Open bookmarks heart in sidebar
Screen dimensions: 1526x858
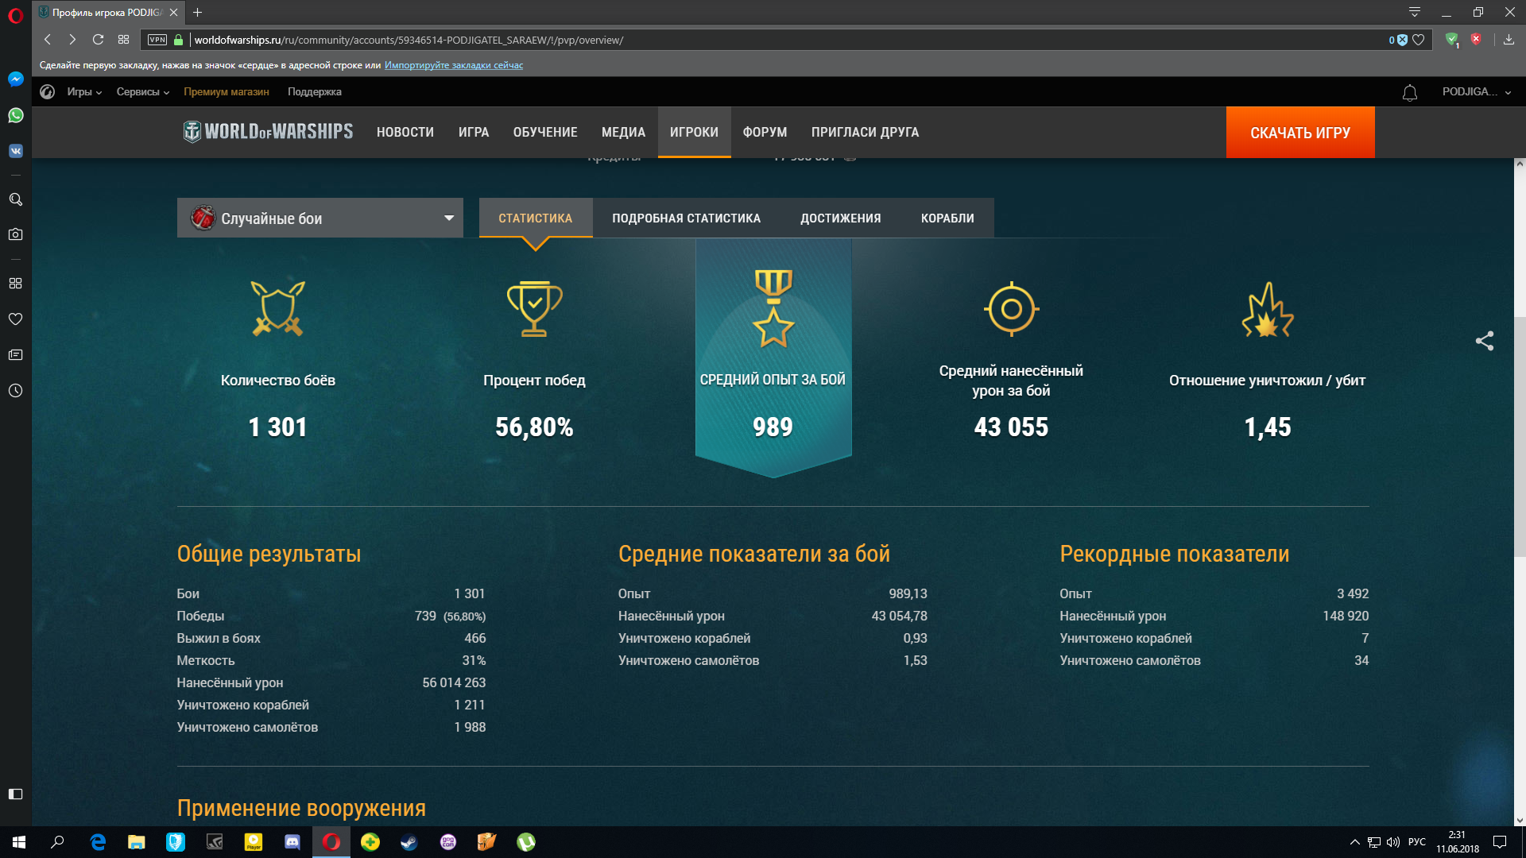[x=15, y=319]
